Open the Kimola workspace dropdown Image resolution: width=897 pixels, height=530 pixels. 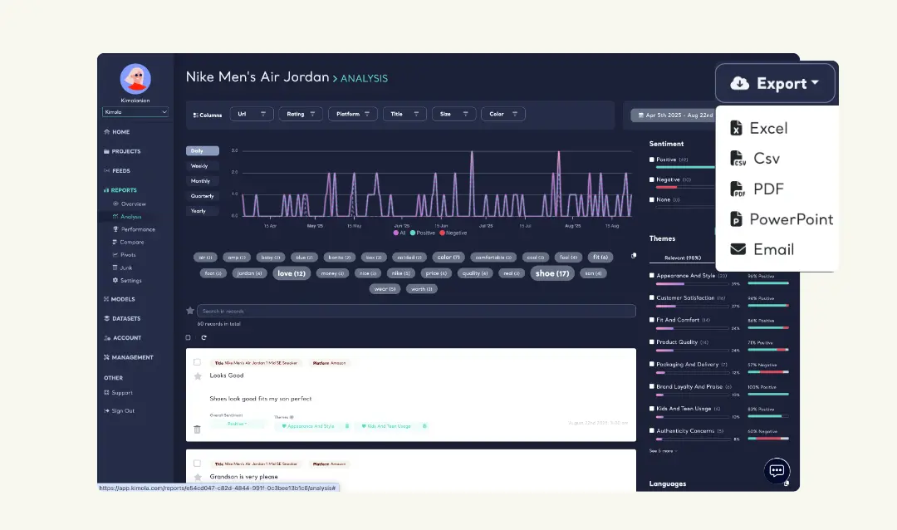coord(135,111)
